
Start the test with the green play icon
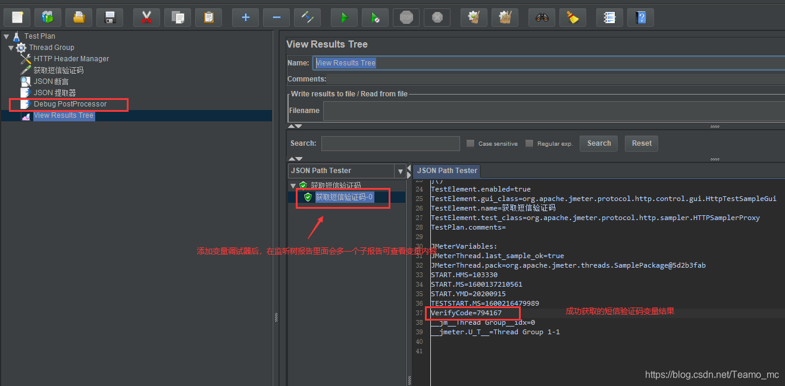344,17
